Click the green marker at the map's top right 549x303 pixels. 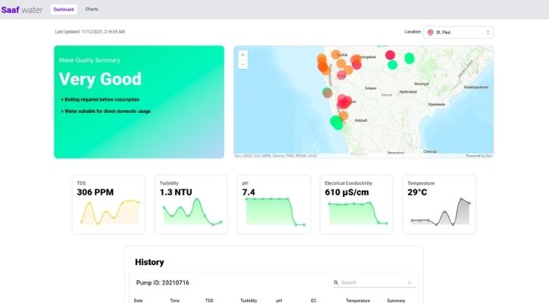tap(410, 58)
